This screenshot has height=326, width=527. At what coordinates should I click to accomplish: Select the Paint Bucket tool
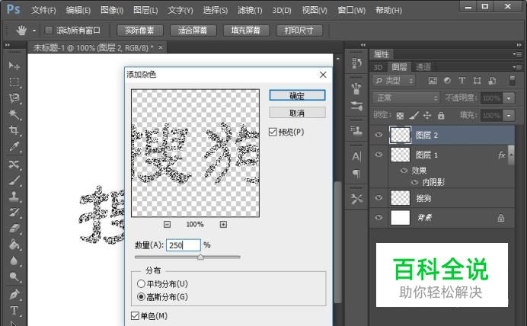click(x=14, y=244)
